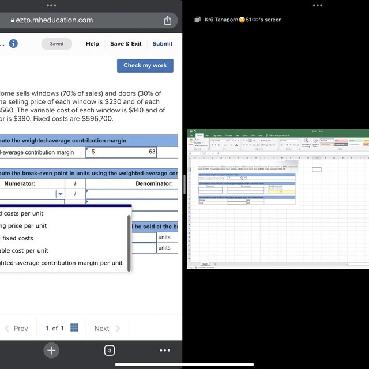Tap the Safari share icon
369x369 pixels.
(x=168, y=20)
